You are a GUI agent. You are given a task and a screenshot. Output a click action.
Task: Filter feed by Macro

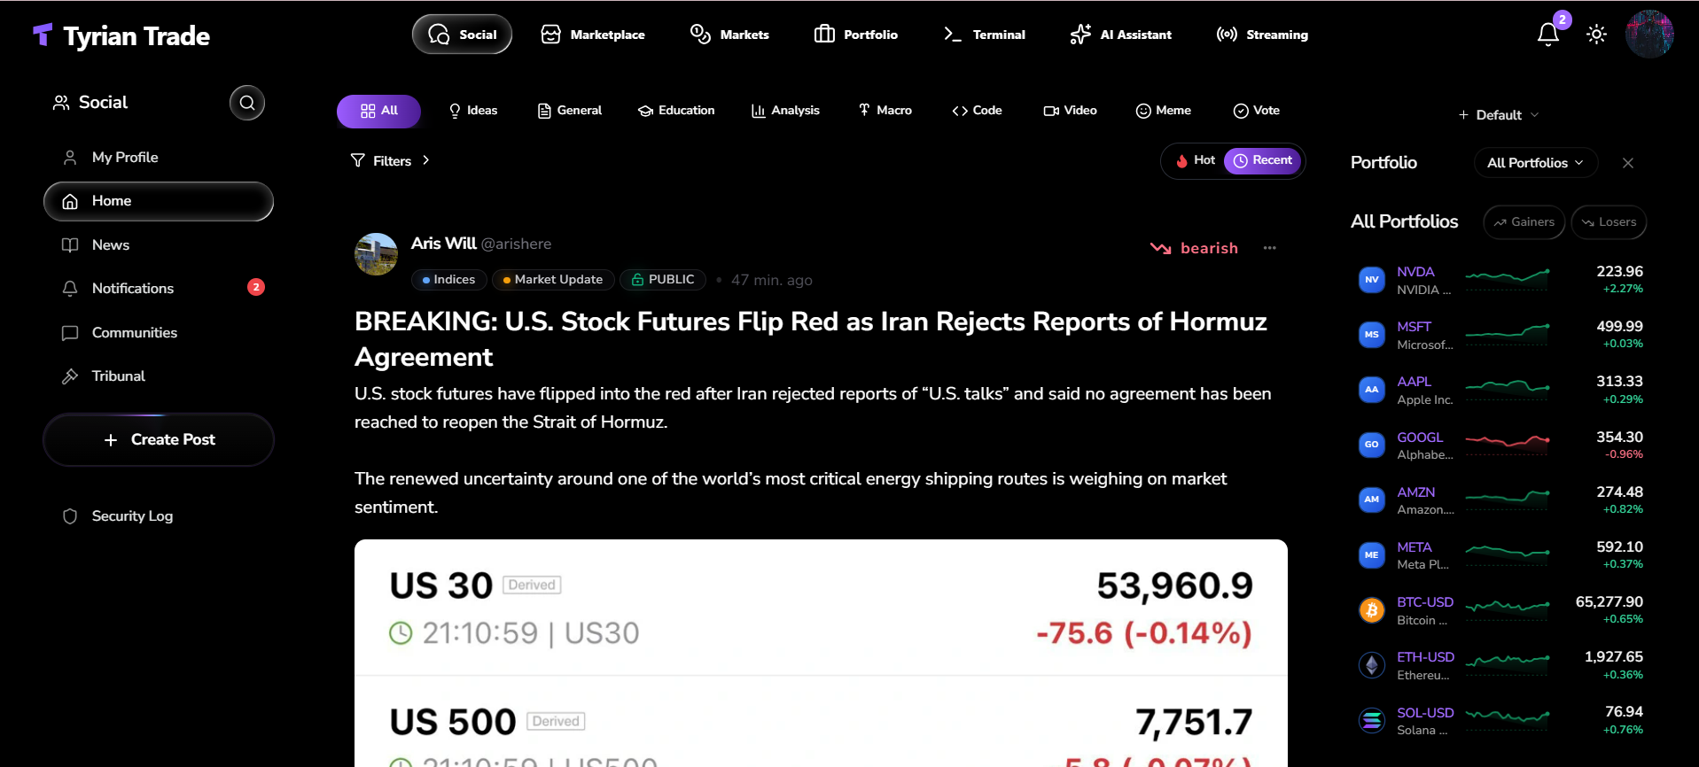[885, 111]
